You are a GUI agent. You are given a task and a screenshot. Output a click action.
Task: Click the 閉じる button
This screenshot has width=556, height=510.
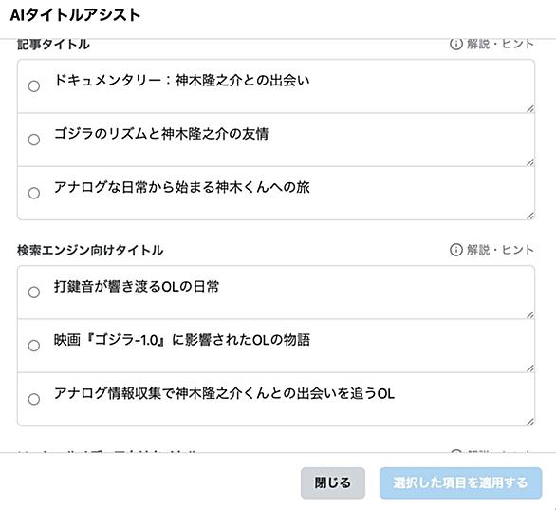point(333,483)
